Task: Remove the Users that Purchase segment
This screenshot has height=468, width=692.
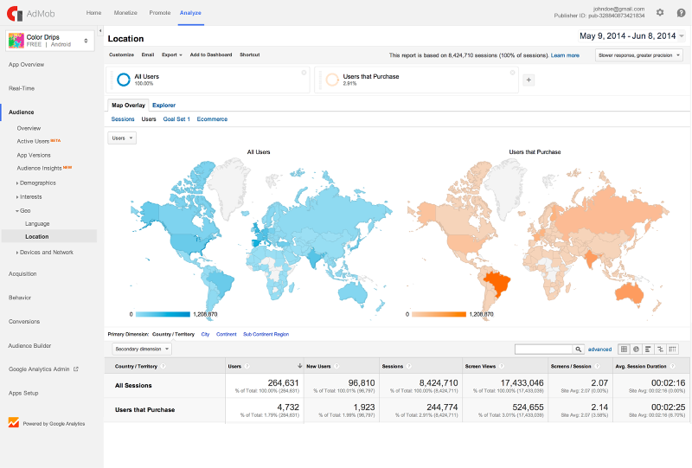Action: 514,73
